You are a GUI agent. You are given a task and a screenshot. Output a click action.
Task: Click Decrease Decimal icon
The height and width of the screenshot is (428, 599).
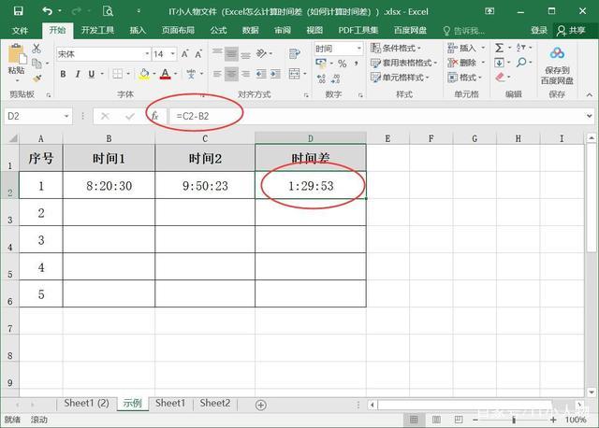point(336,78)
